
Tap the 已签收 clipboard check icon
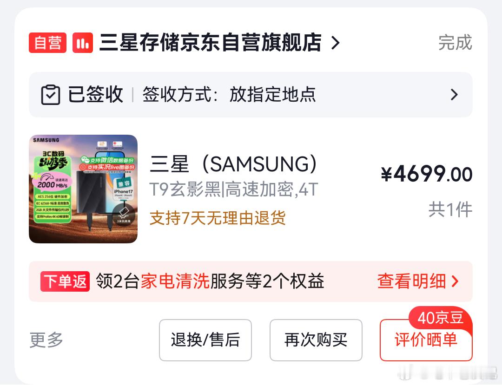[x=51, y=95]
